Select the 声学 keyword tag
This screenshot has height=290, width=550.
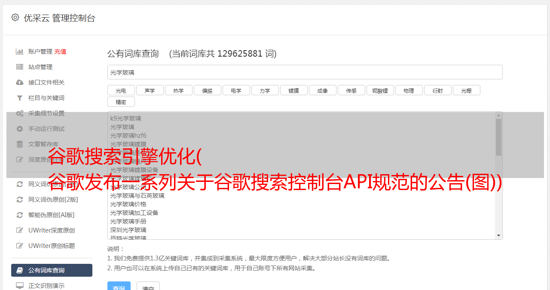pos(150,90)
